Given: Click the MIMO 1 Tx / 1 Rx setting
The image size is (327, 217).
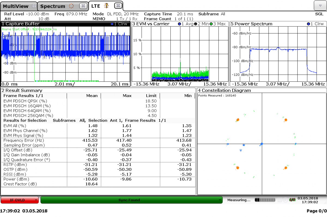Looking at the screenshot, I should (x=116, y=19).
